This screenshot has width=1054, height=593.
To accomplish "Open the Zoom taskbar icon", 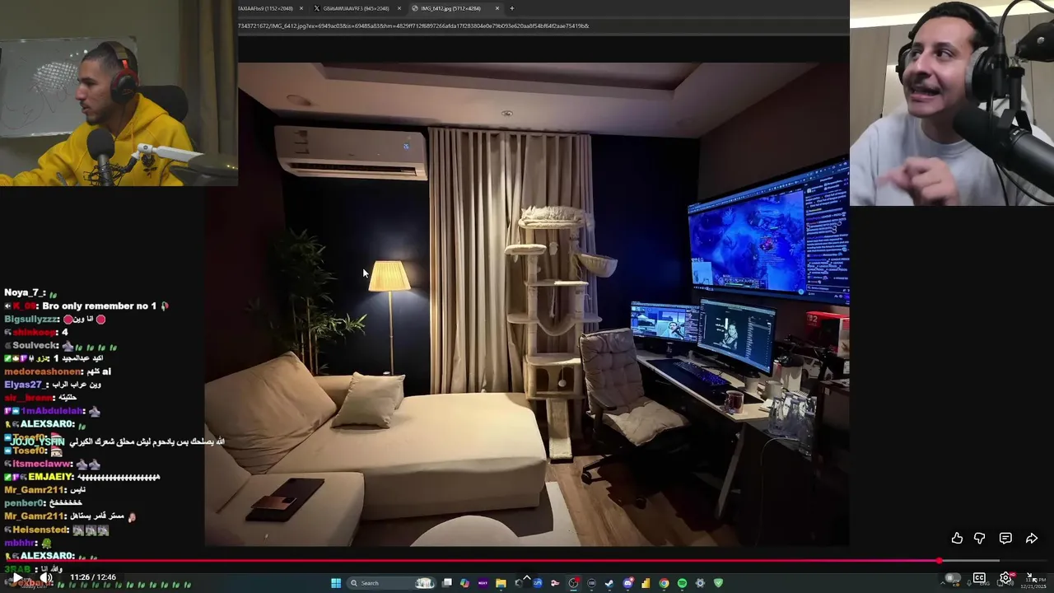I will click(538, 583).
